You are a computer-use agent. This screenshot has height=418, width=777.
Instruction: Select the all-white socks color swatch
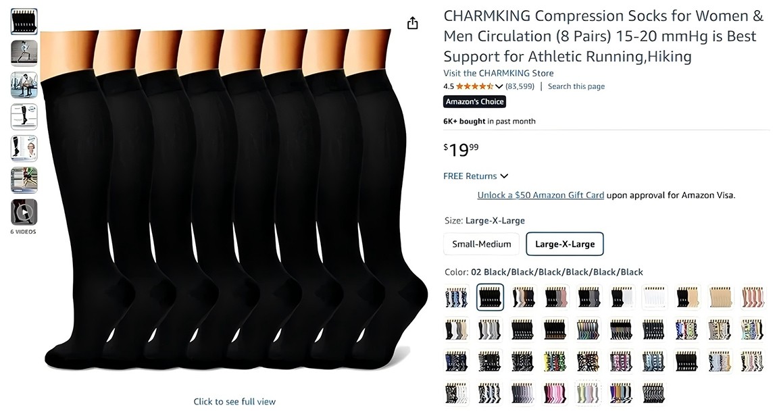(x=654, y=296)
